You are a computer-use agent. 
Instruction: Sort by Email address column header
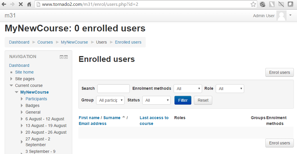(x=92, y=124)
